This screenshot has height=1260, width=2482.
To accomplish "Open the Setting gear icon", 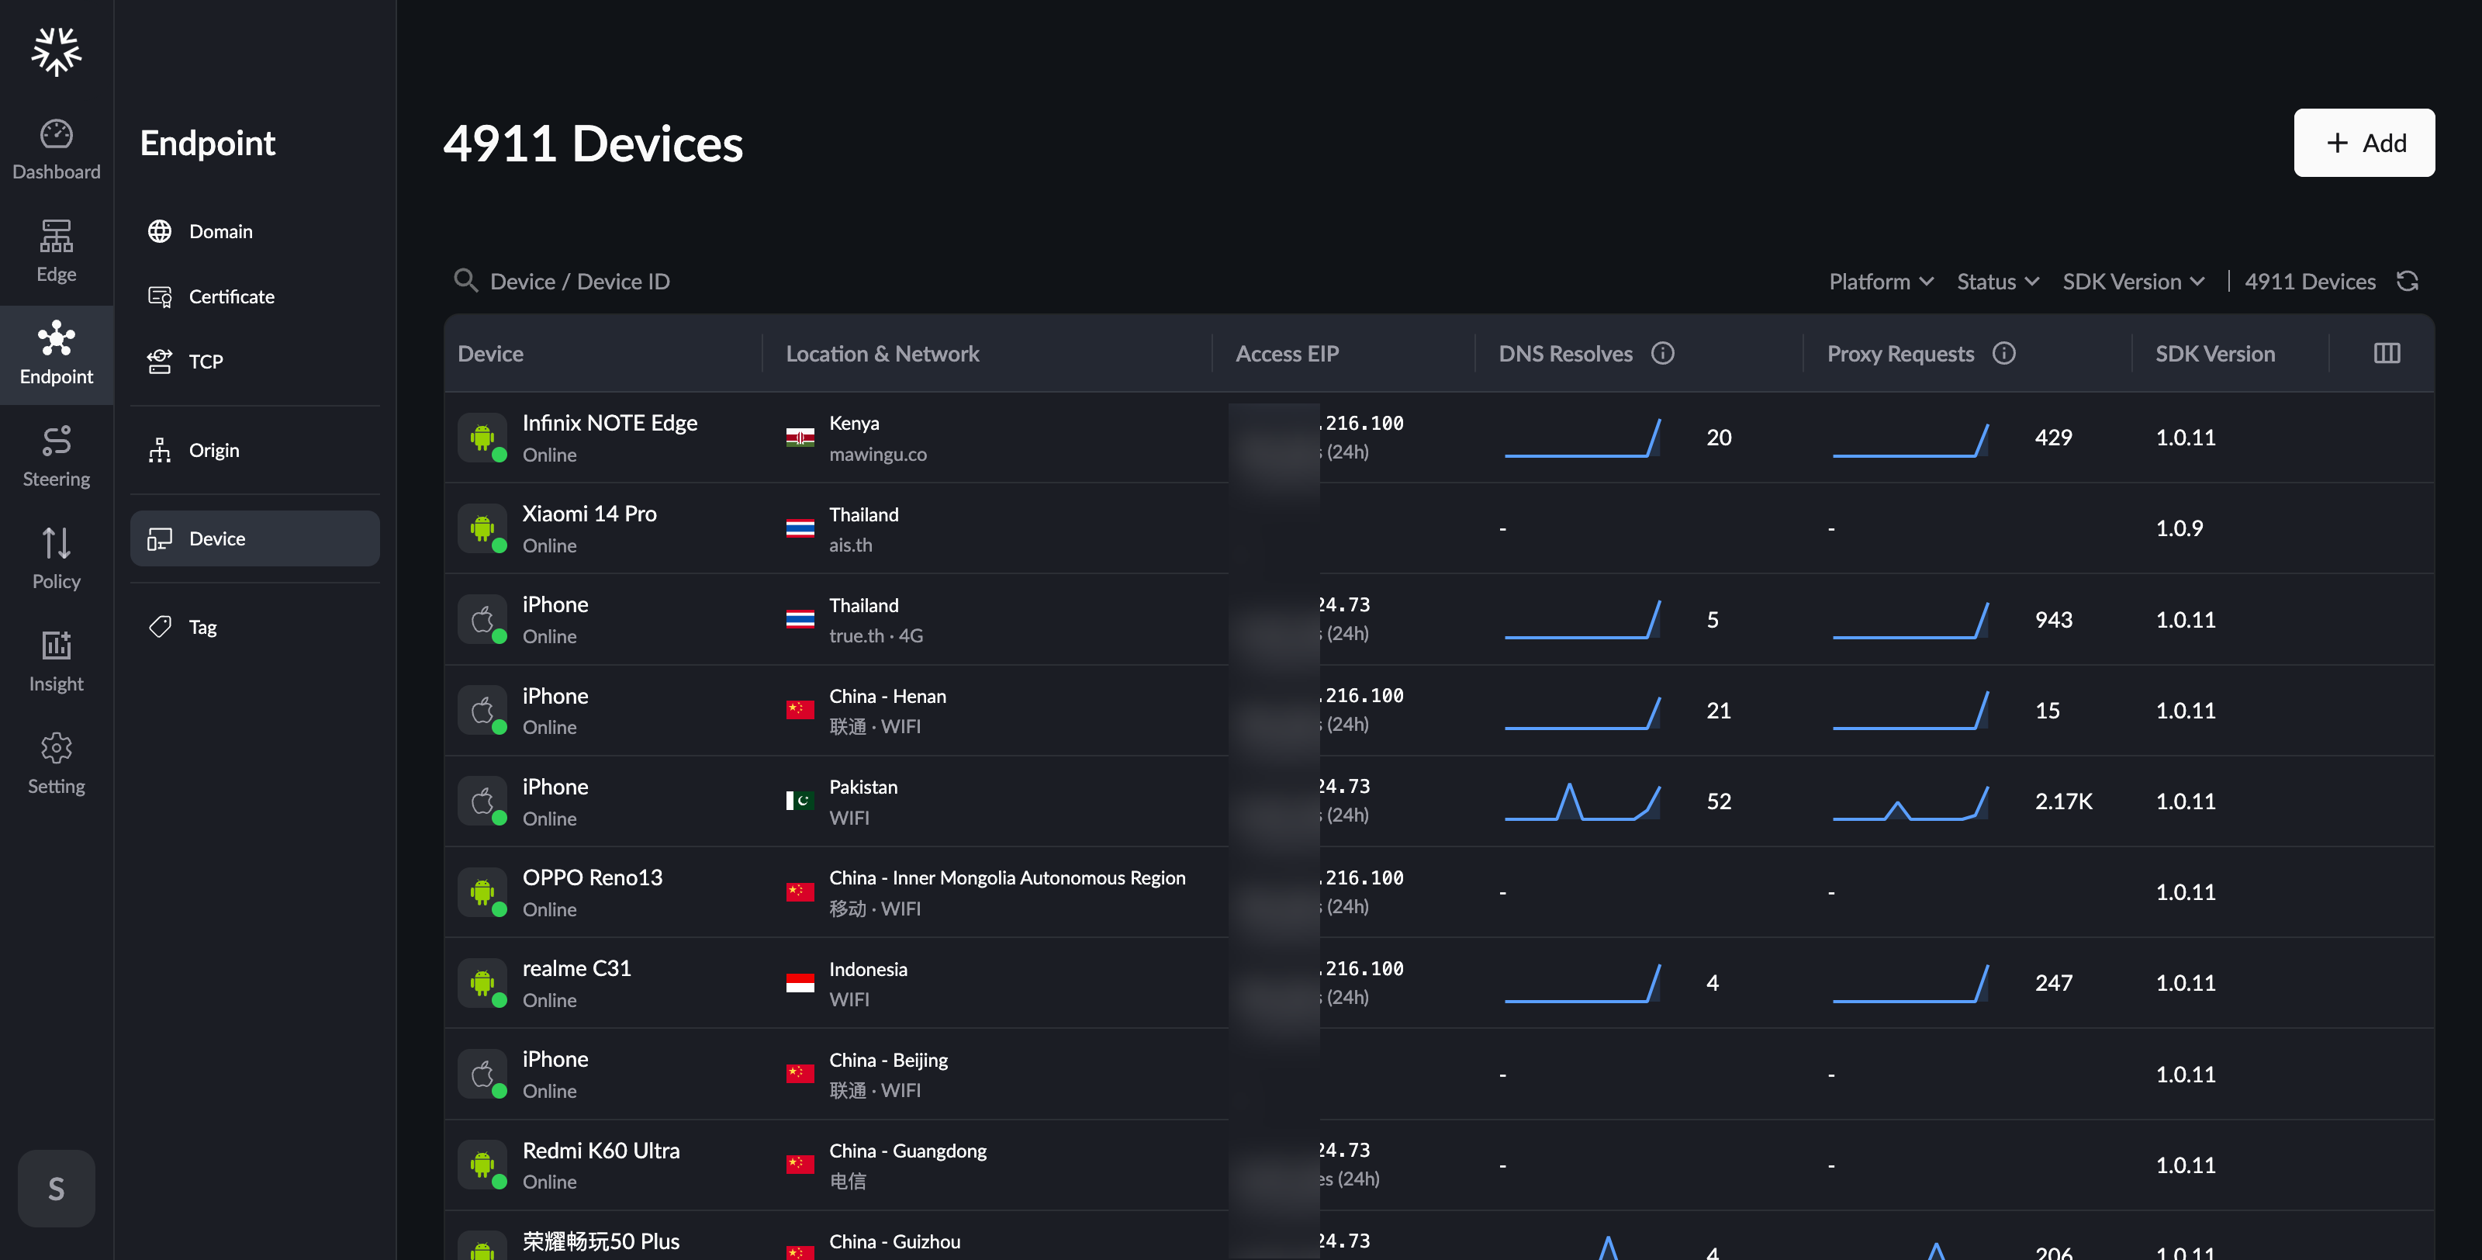I will (x=56, y=748).
